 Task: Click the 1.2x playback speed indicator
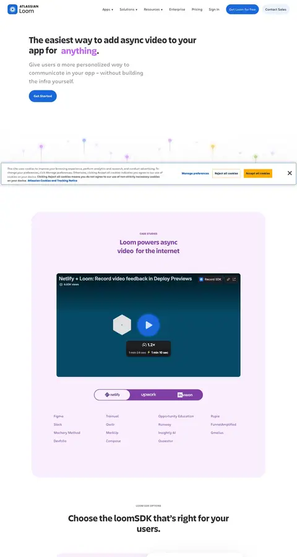tap(148, 345)
